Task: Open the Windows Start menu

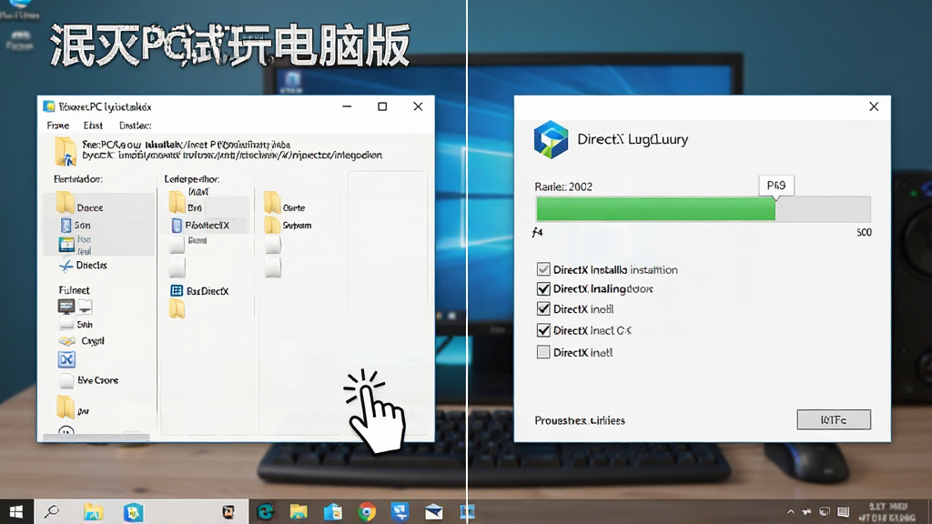Action: 16,511
